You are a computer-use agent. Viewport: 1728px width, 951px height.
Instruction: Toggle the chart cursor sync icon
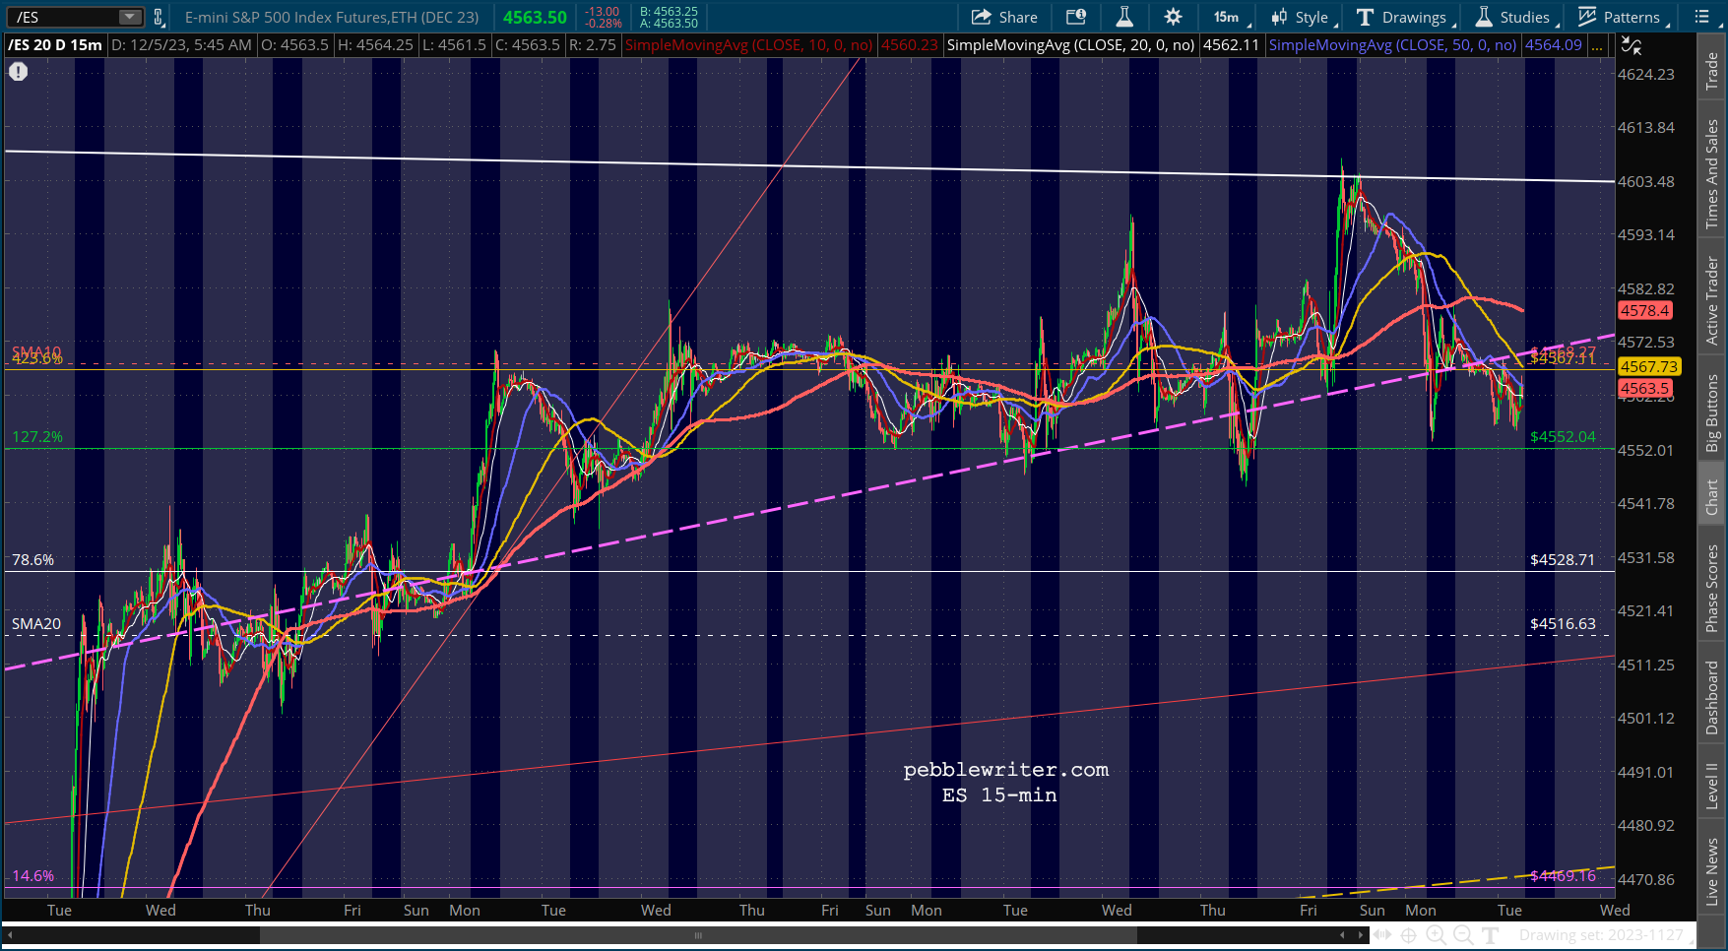(1632, 45)
